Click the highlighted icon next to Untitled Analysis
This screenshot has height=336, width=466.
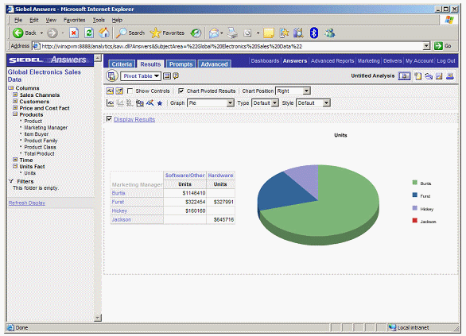tap(404, 76)
